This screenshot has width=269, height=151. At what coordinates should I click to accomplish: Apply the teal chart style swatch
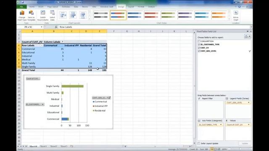[202, 15]
